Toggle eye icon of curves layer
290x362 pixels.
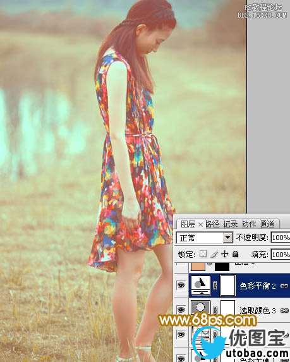181,334
